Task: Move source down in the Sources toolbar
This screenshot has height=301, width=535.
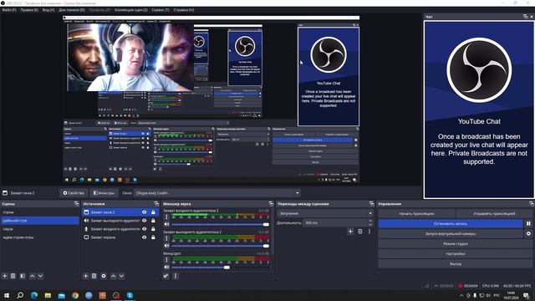Action: [121, 276]
